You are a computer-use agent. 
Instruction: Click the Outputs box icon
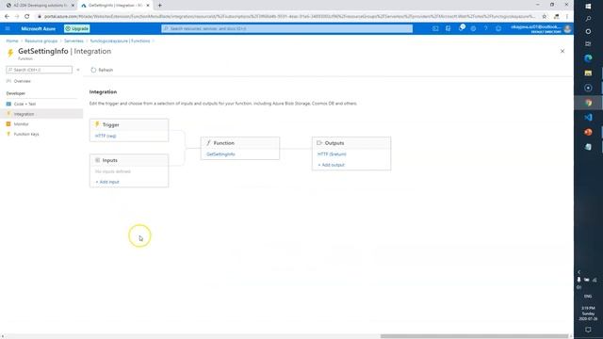click(319, 142)
